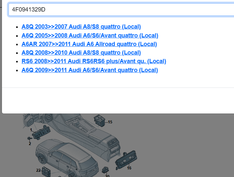234x177 pixels.
Task: Open A6Q 2005>>2008 Audi A6/S6/Avant quattro link
Action: [x=90, y=36]
